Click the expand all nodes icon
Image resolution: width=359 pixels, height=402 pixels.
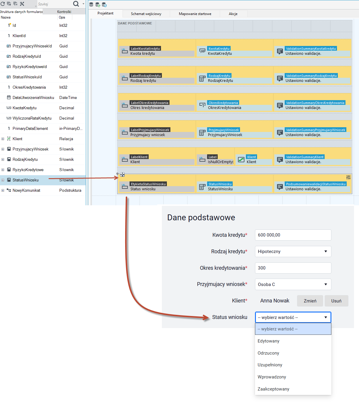pos(9,4)
